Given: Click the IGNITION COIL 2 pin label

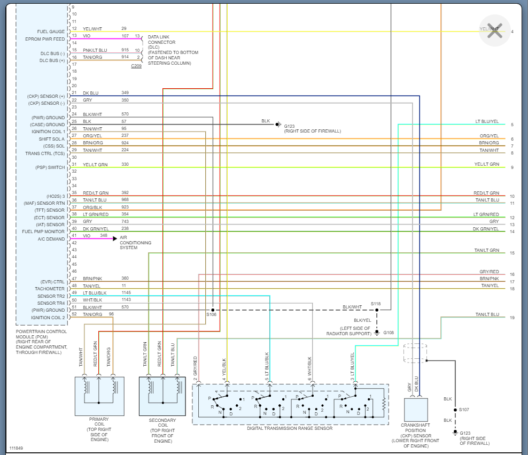Looking at the screenshot, I should [x=48, y=318].
